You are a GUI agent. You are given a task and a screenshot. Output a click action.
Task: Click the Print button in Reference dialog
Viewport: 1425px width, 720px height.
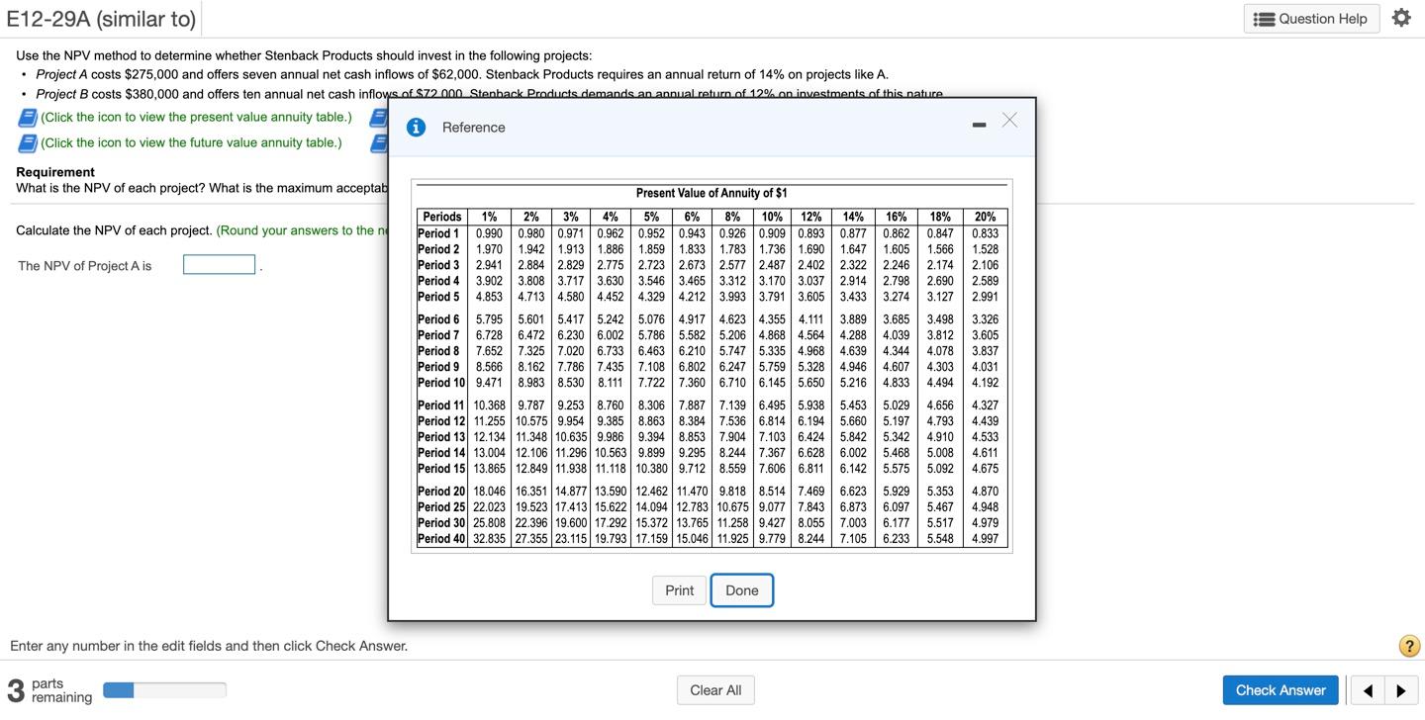pos(679,590)
